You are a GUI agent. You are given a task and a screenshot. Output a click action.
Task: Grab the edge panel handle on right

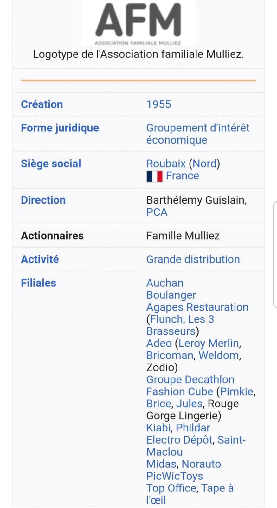pos(275,255)
